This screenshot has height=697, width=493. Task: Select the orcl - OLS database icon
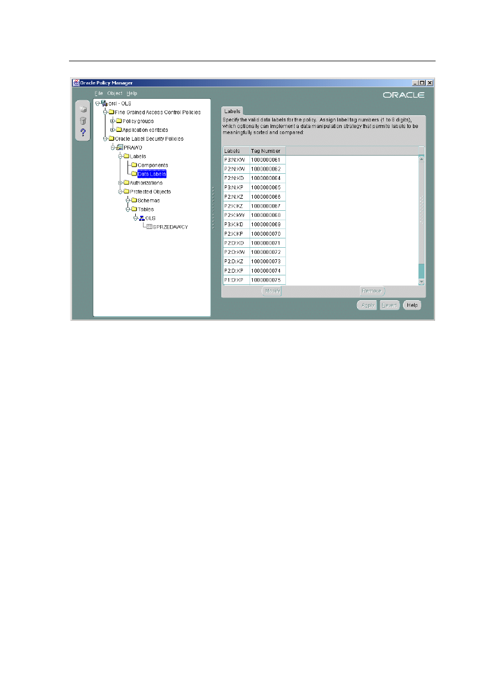click(103, 103)
